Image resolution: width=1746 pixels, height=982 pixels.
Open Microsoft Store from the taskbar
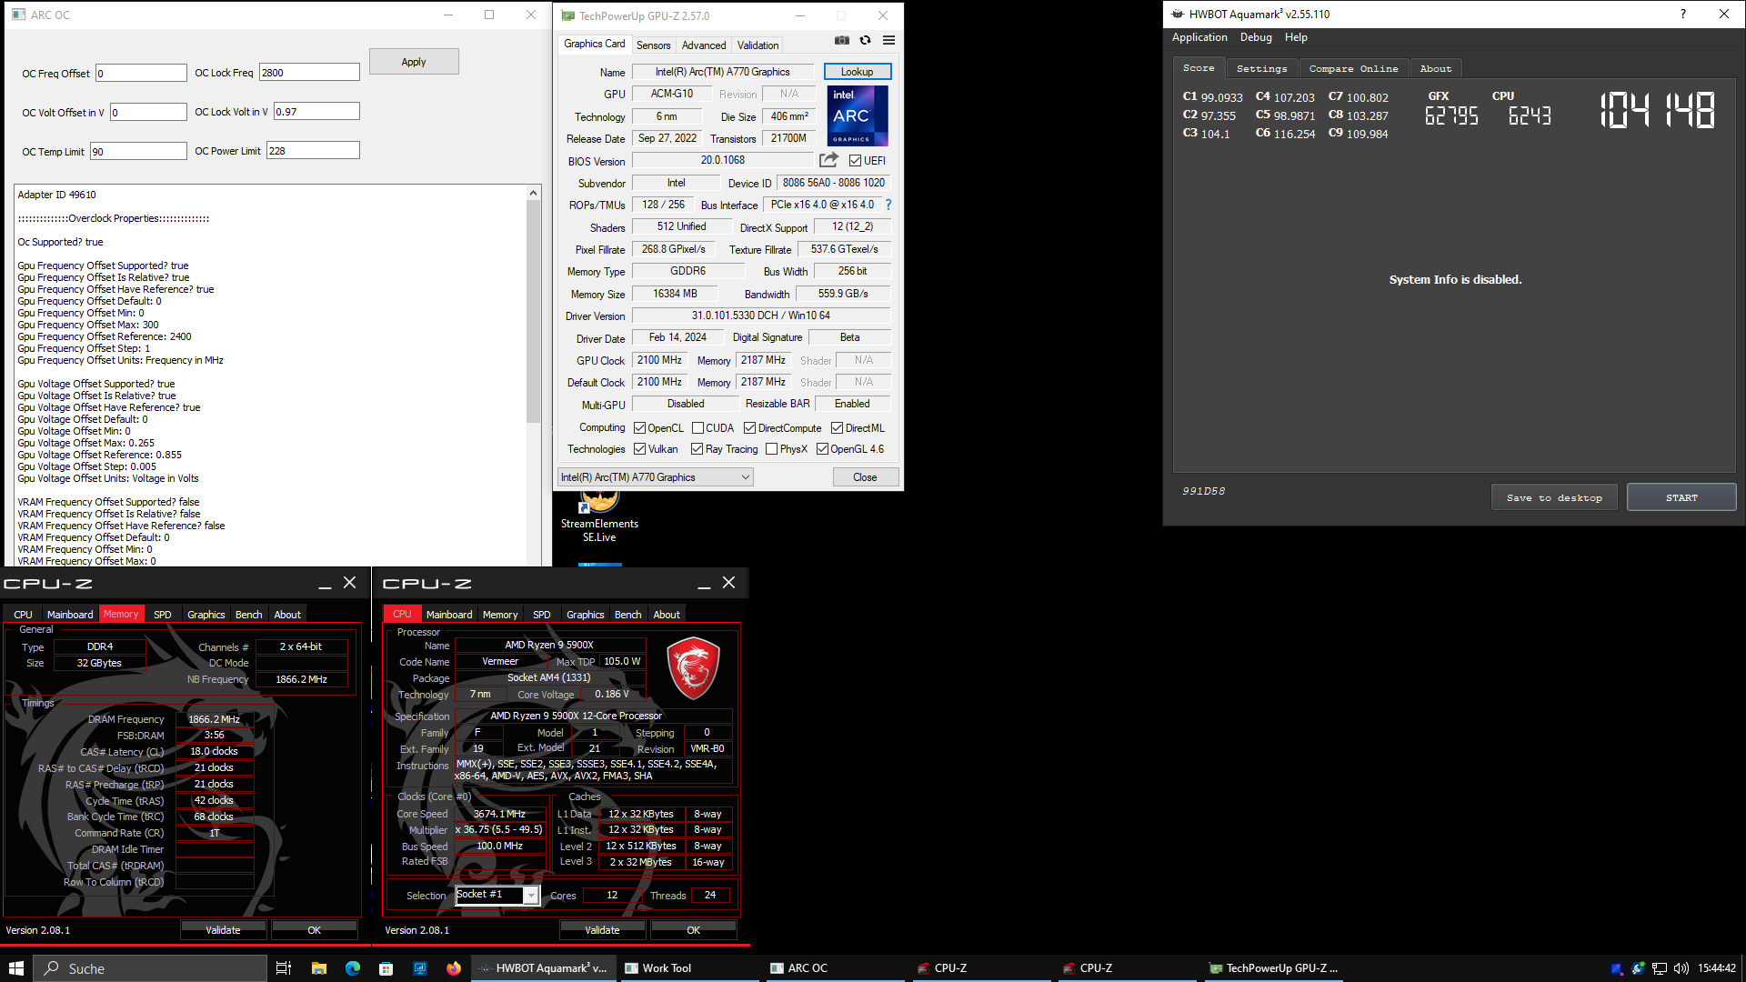(x=386, y=968)
